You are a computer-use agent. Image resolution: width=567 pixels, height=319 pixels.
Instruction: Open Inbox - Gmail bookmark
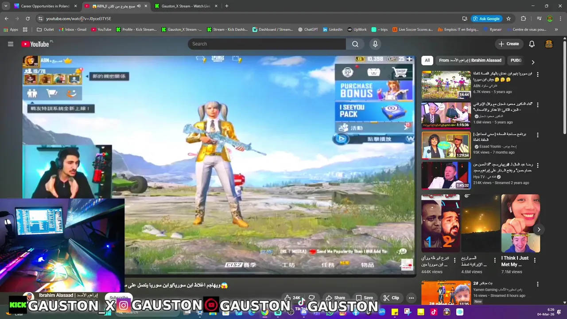[x=72, y=30]
